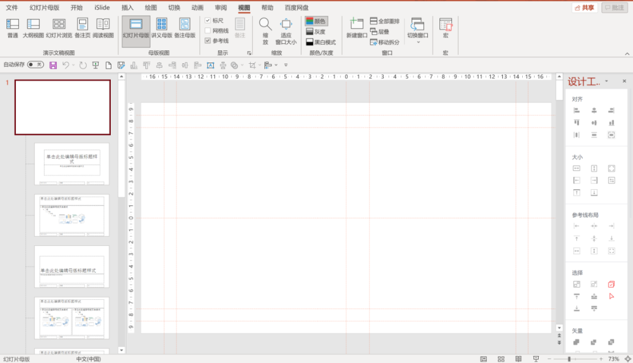Screen dimensions: 633x363
Task: Close the 设计工具 design pane
Action: tap(624, 81)
